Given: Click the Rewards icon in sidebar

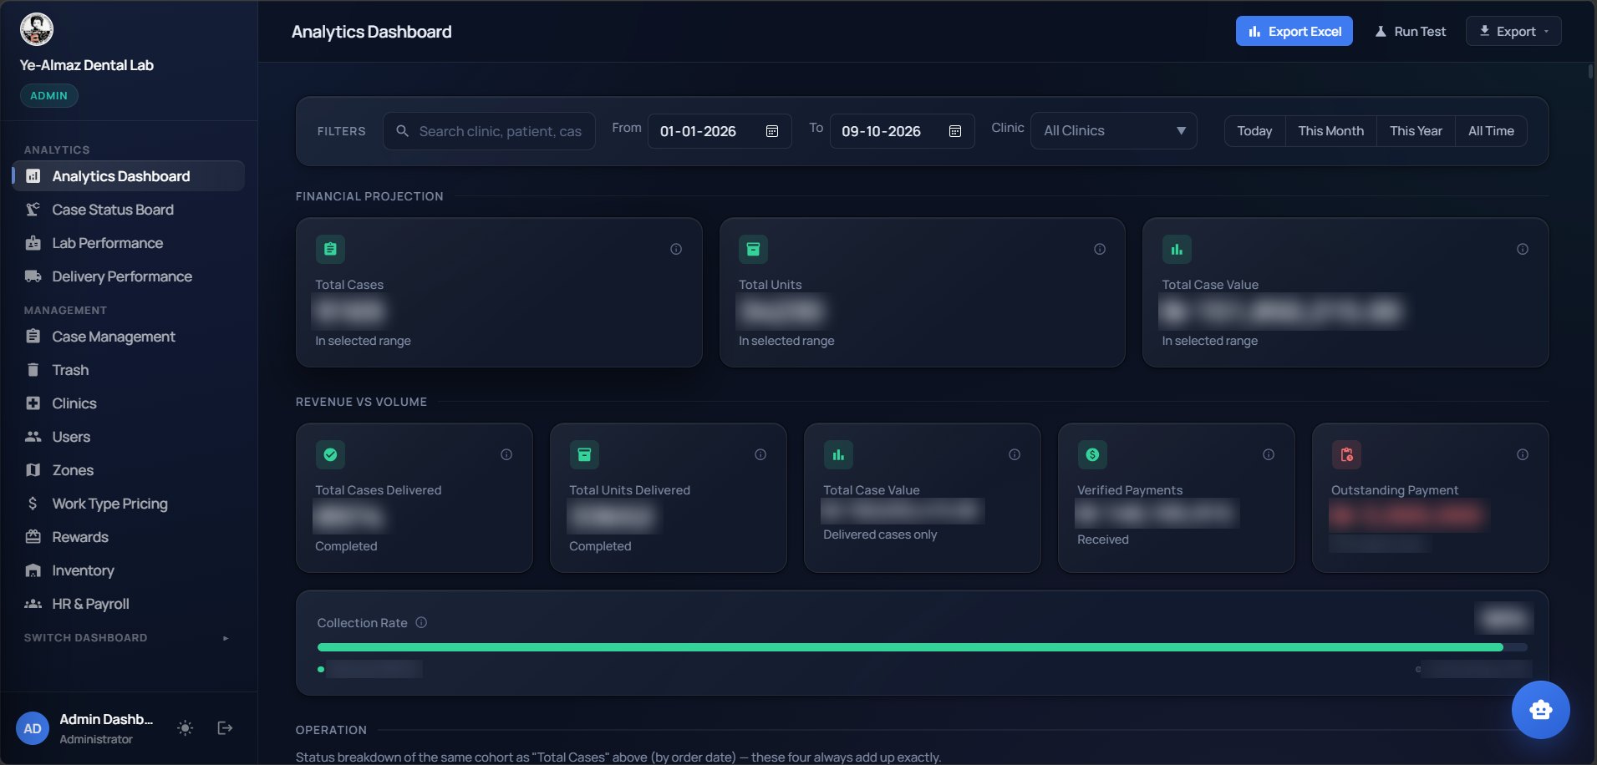Looking at the screenshot, I should pos(33,537).
